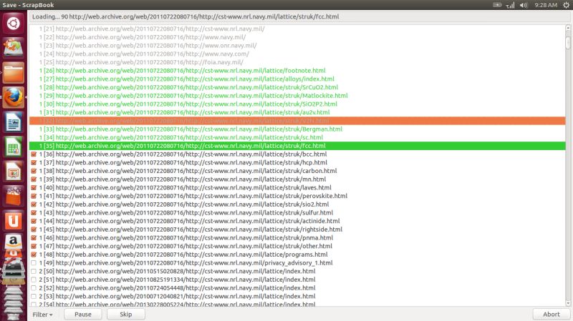The height and width of the screenshot is (321, 573).
Task: Select the green highlighted row [35] fcc.html
Action: [x=297, y=146]
